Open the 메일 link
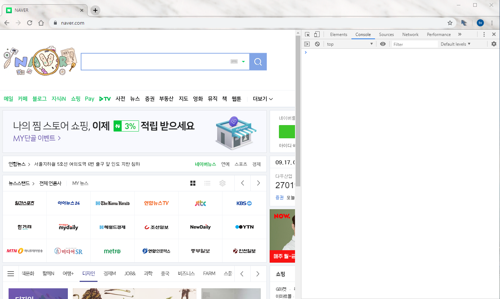The image size is (500, 299). click(8, 99)
